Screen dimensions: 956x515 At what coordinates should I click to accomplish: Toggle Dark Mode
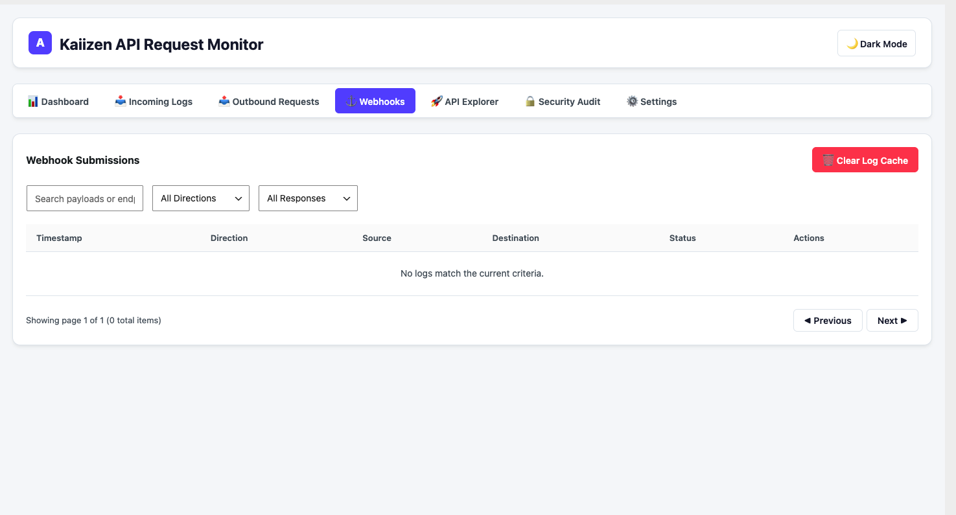(876, 43)
